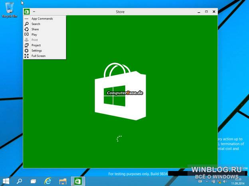Close the Store window

pyautogui.click(x=214, y=12)
